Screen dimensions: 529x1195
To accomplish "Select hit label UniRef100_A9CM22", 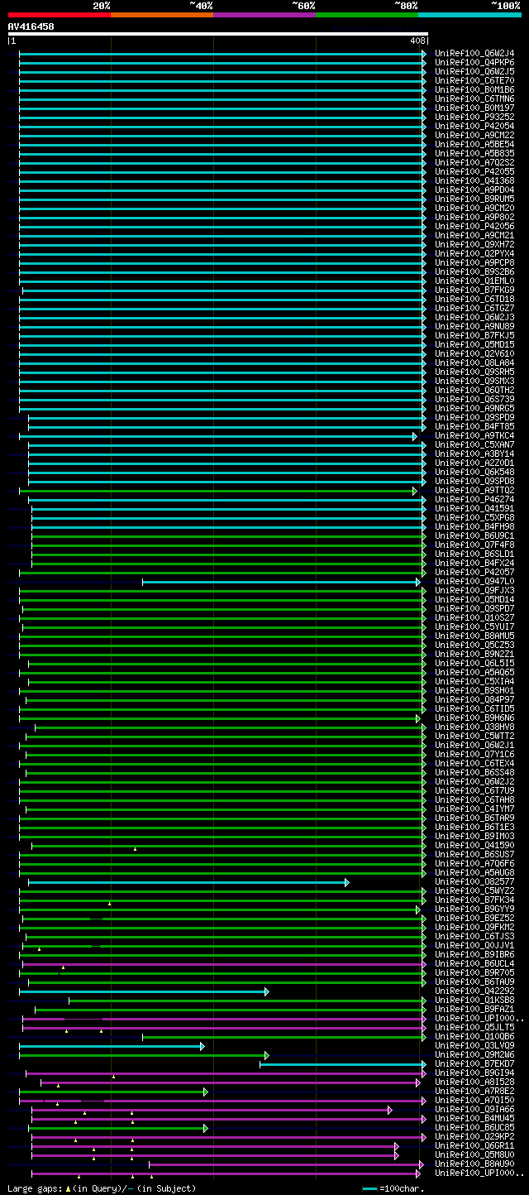I will [x=474, y=136].
